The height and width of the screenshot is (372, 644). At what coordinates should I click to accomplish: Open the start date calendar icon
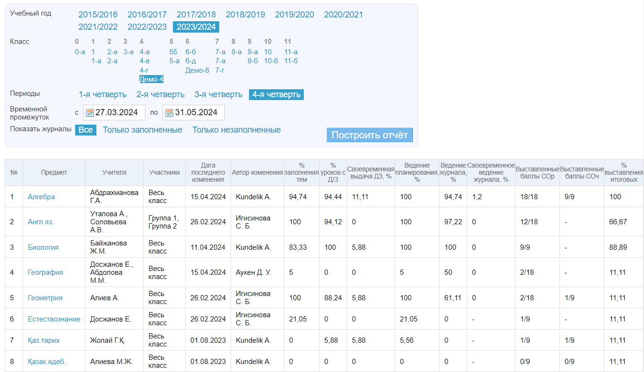point(90,112)
